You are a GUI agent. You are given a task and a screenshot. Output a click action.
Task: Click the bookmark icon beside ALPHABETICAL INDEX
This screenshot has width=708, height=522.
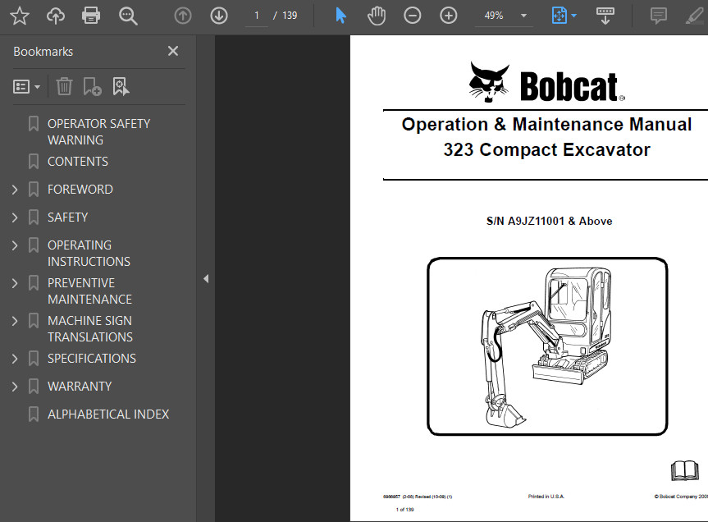[x=34, y=414]
